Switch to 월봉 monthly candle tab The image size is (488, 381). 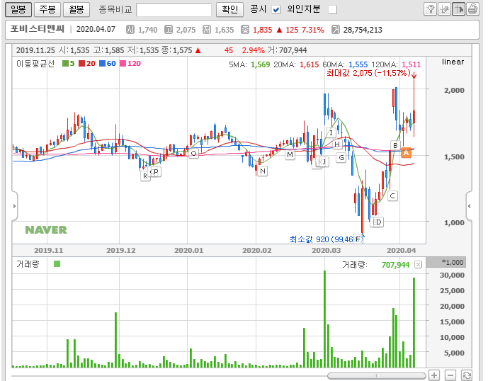[76, 9]
